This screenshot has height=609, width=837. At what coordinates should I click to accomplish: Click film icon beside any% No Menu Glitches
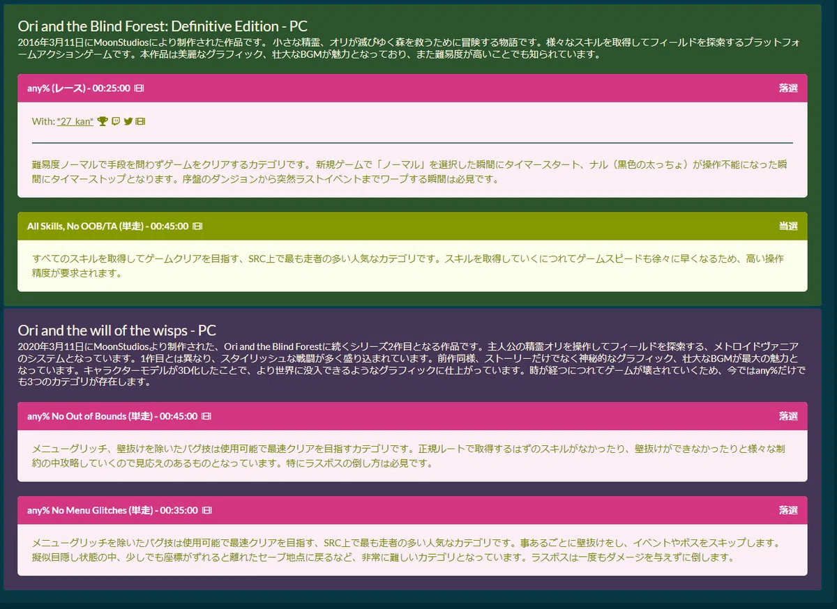pyautogui.click(x=206, y=511)
